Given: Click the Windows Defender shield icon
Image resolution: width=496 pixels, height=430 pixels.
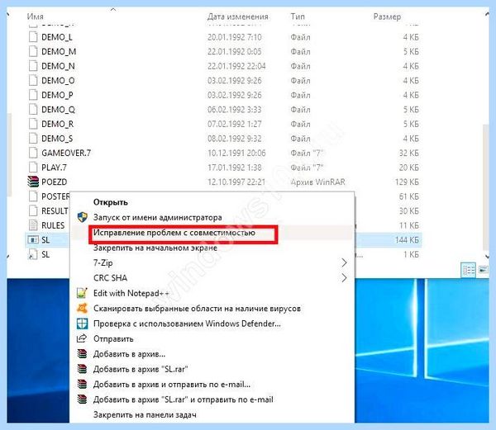Looking at the screenshot, I should pos(82,324).
